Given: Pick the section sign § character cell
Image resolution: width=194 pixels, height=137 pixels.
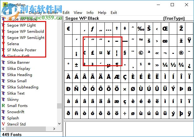Looking at the screenshot, I should click(125, 53).
